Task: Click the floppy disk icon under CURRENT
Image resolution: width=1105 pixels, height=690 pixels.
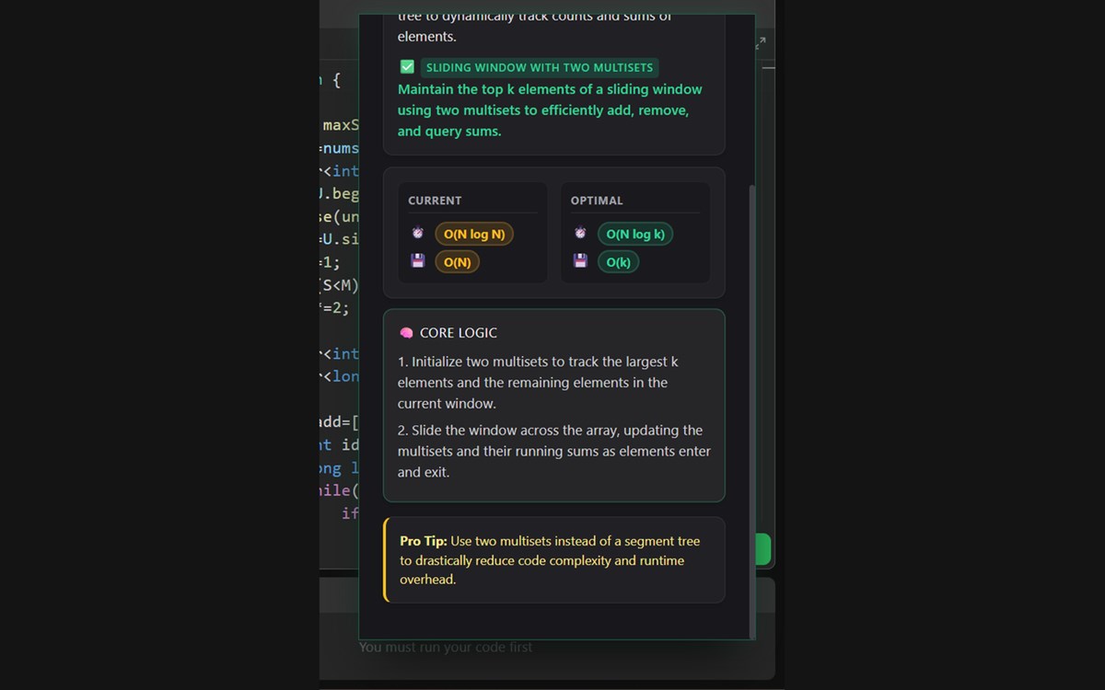Action: click(417, 261)
